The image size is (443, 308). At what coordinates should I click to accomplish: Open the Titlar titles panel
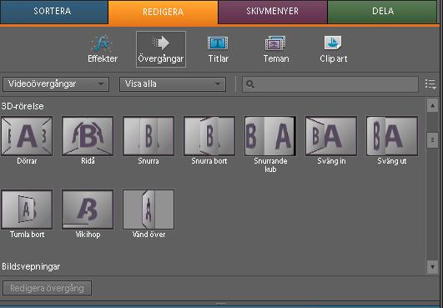tap(218, 49)
